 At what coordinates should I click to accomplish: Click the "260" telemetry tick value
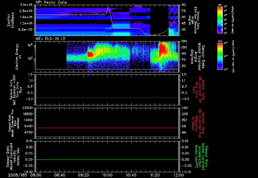184,108
